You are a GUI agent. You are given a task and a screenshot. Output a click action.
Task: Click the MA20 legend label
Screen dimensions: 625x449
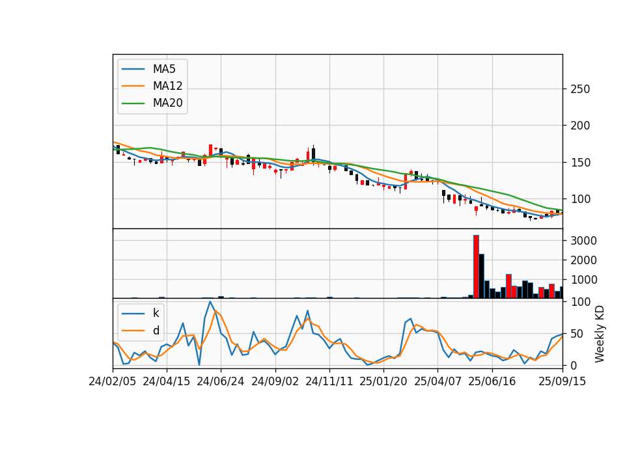(x=167, y=103)
